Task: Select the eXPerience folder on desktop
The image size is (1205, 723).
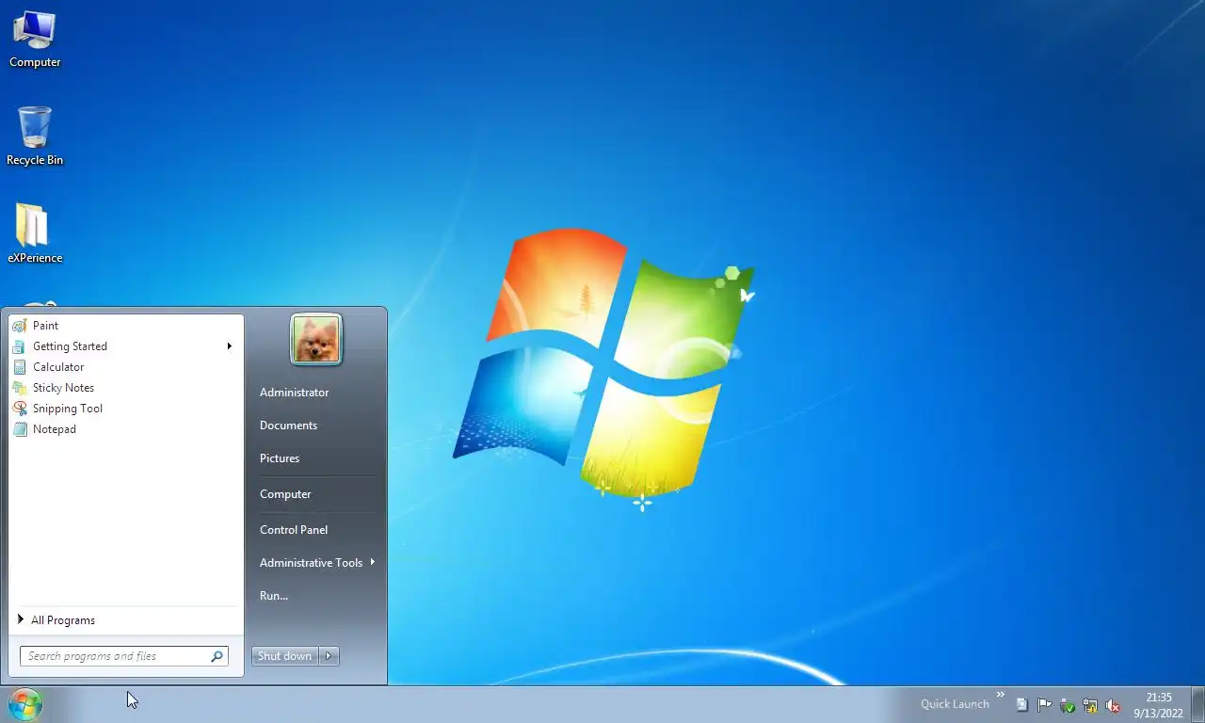Action: (35, 233)
